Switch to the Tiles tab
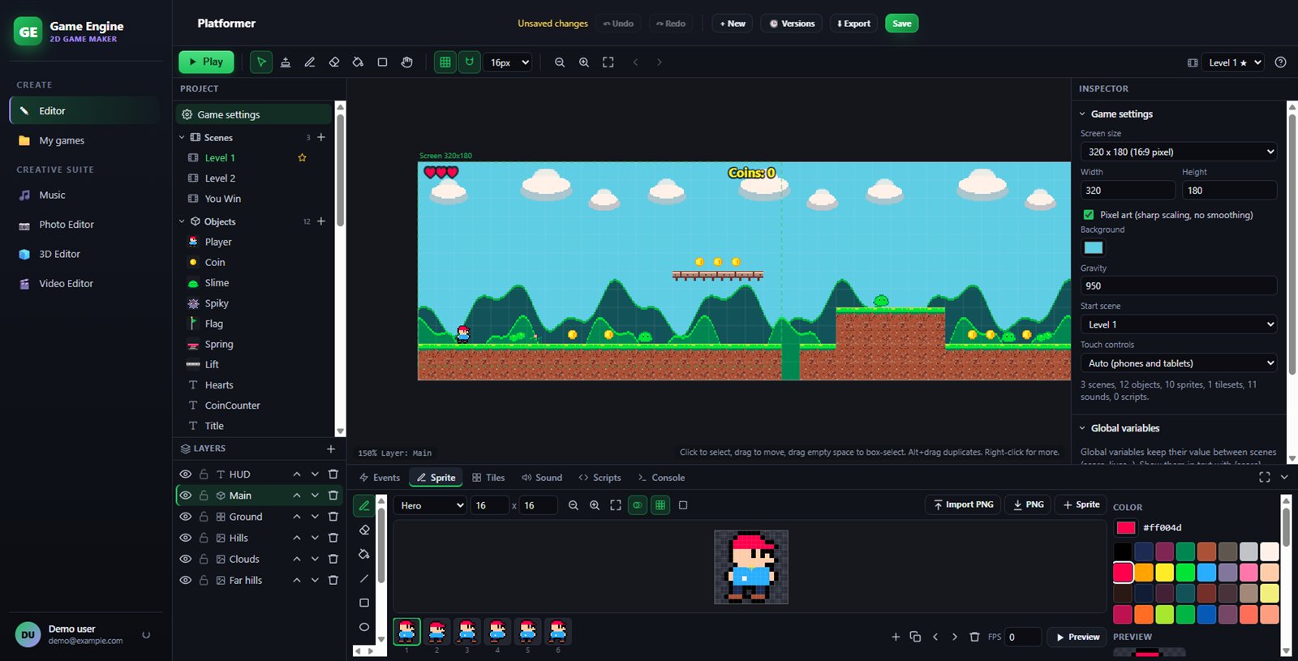 [488, 478]
